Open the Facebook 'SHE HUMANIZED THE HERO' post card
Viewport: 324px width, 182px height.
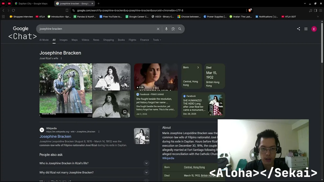pos(203,105)
